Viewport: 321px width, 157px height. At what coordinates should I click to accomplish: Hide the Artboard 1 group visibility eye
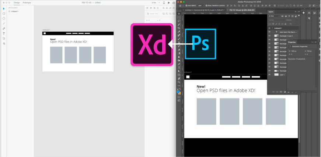[269, 28]
